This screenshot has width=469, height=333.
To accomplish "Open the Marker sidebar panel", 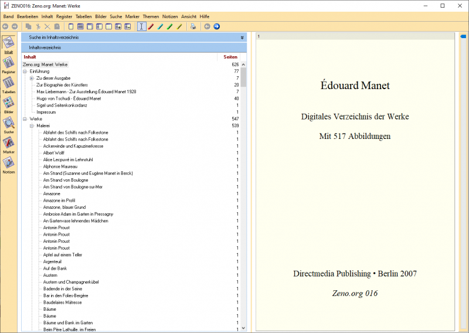I will 9,143.
